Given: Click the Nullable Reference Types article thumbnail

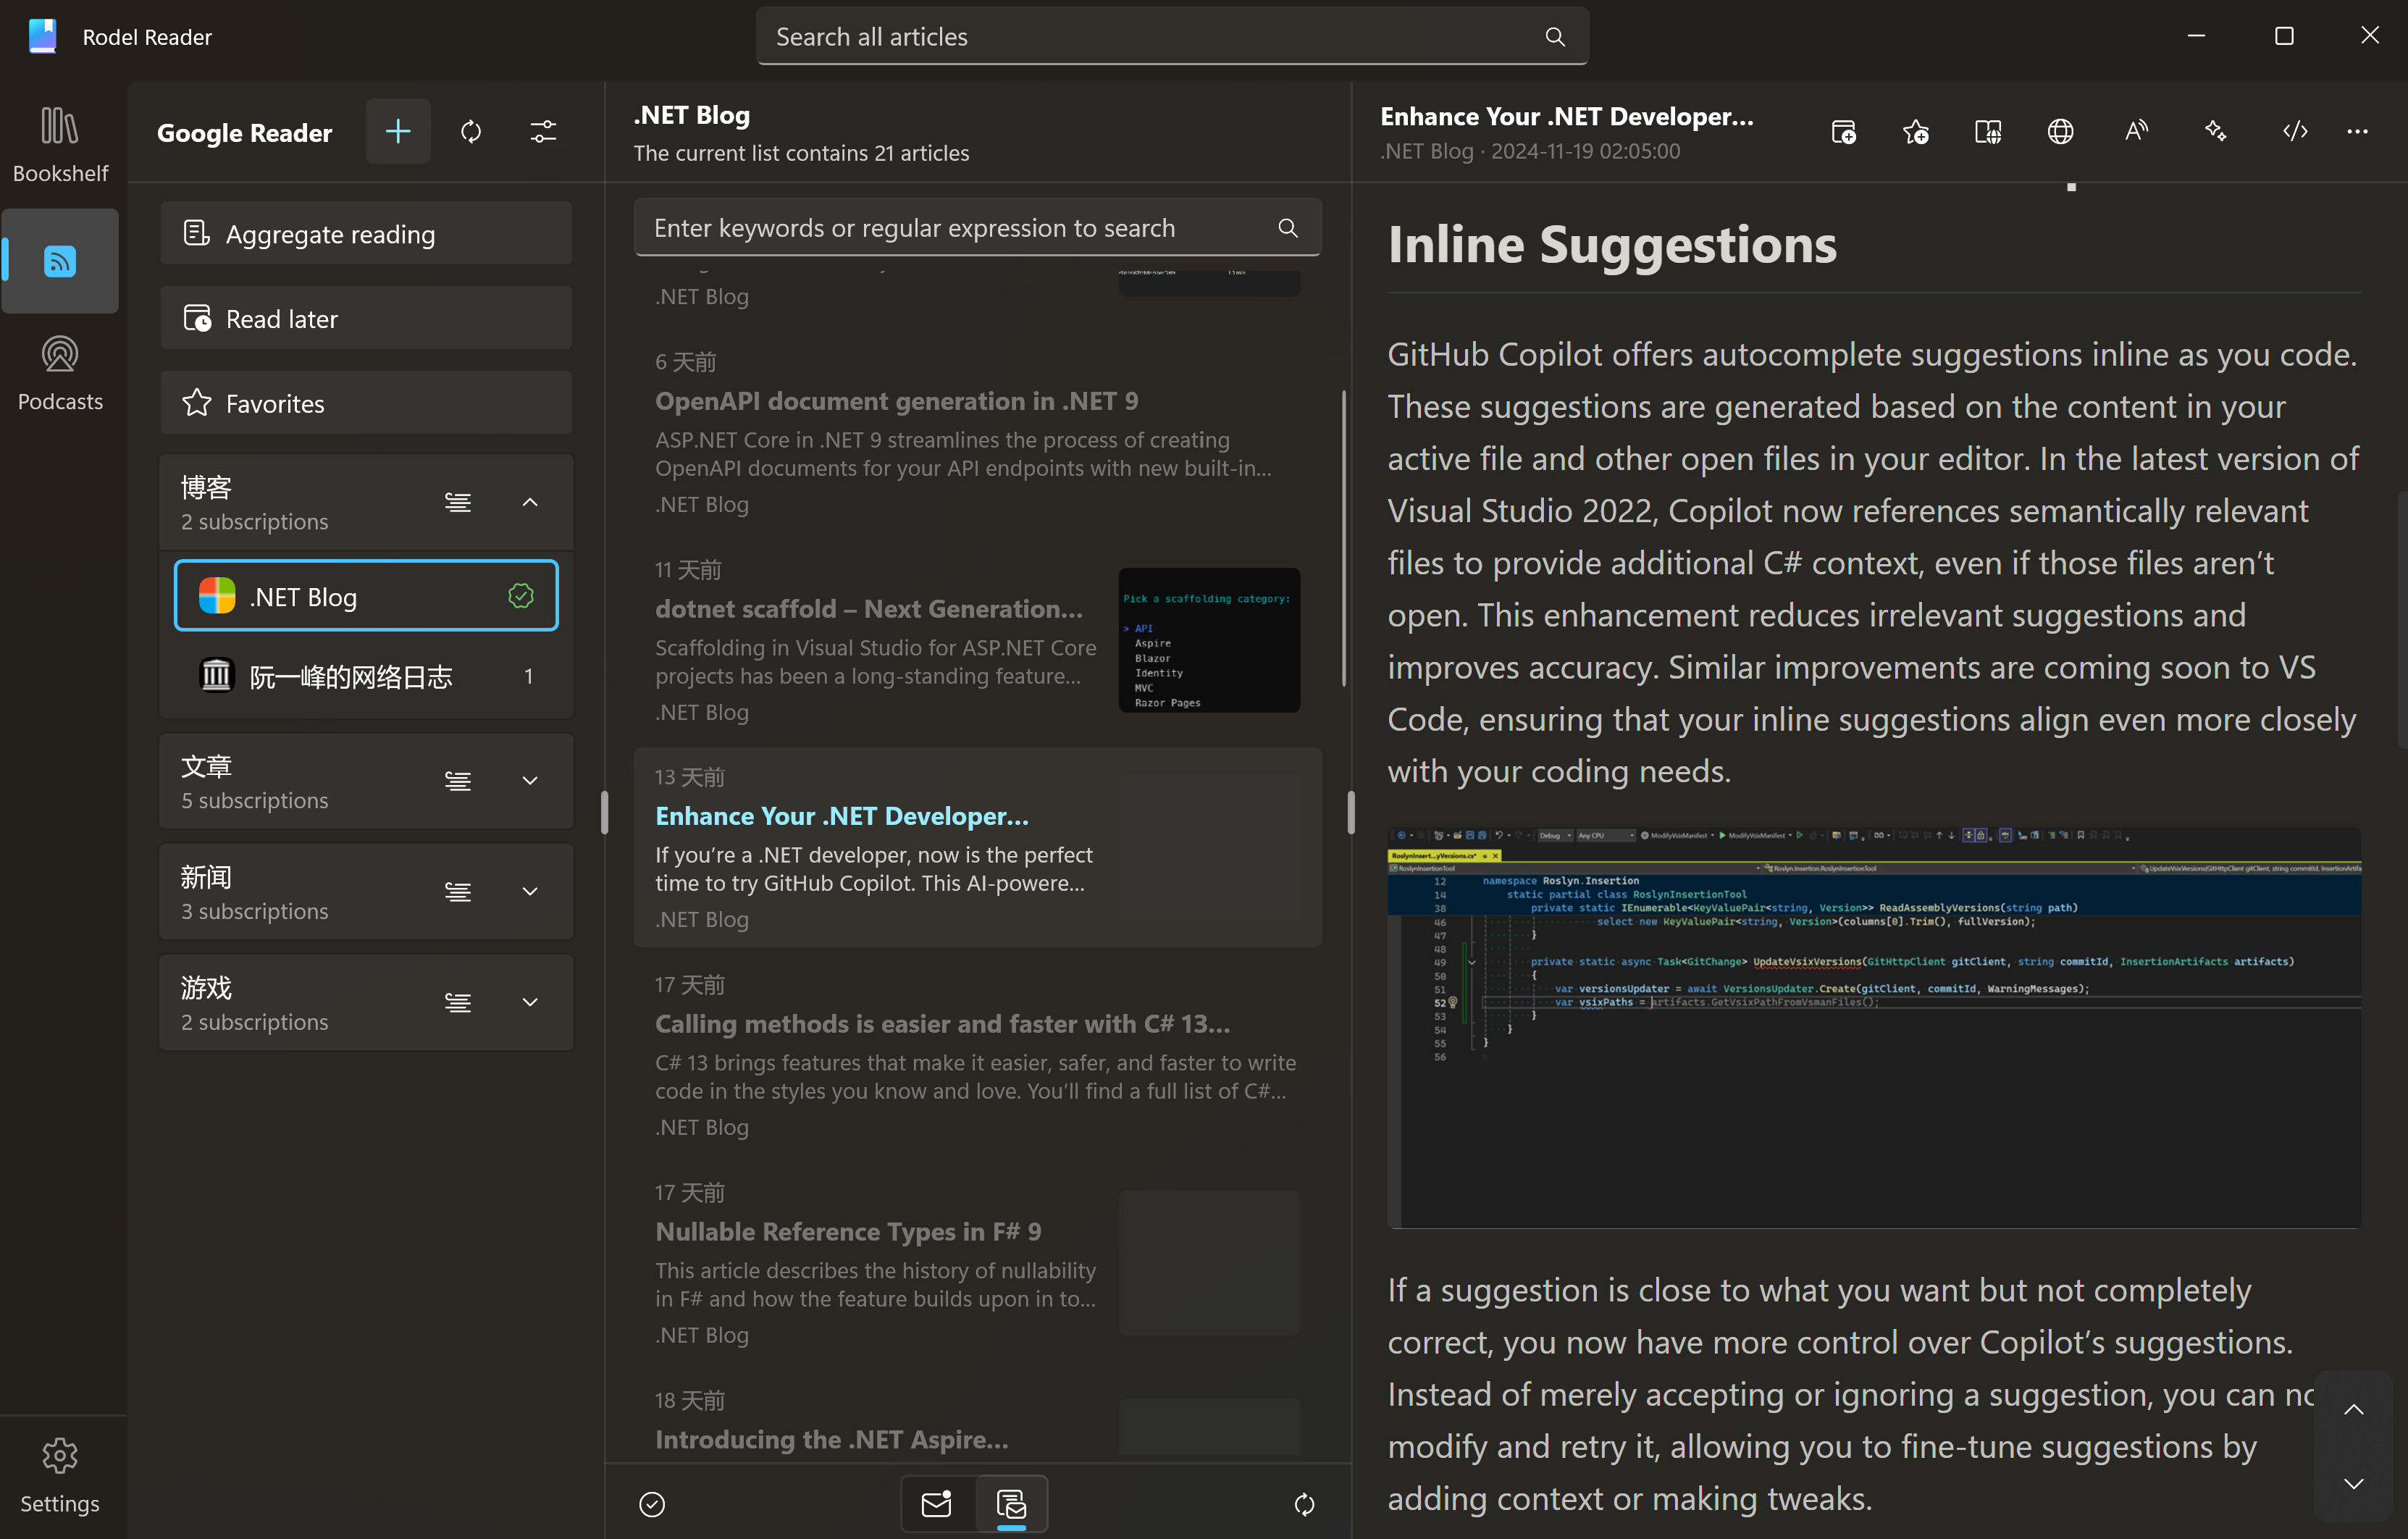Looking at the screenshot, I should point(1209,1263).
